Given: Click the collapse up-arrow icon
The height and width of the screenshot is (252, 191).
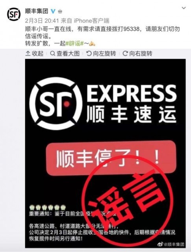Looking at the screenshot, I should click(x=28, y=54).
